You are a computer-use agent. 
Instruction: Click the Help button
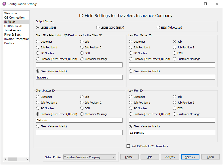150,157
